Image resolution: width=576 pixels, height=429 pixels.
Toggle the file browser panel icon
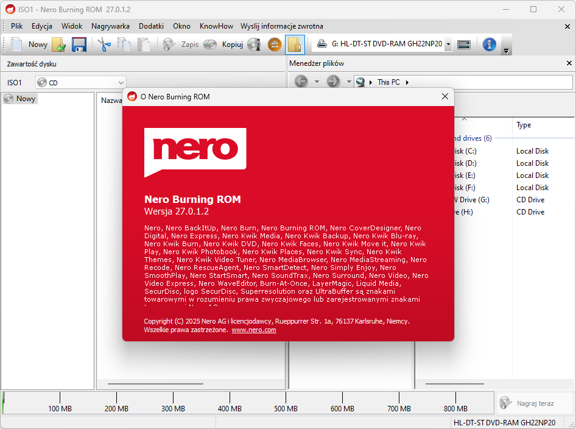point(295,44)
